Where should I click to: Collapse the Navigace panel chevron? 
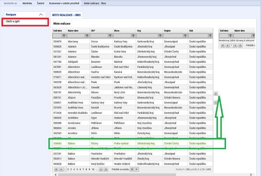click(x=41, y=15)
